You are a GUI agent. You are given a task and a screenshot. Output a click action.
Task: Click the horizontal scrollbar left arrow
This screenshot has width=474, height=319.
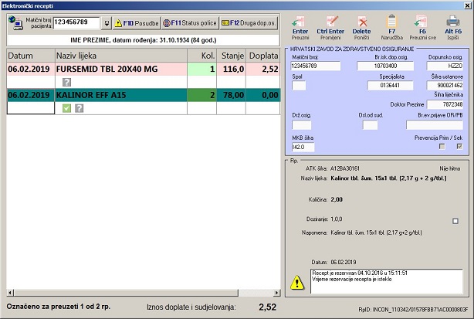click(x=10, y=293)
